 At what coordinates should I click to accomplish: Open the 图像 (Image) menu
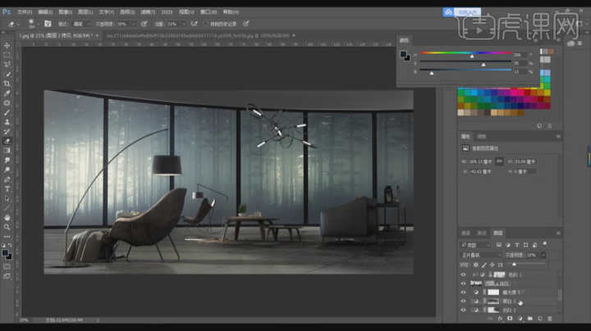tap(66, 12)
